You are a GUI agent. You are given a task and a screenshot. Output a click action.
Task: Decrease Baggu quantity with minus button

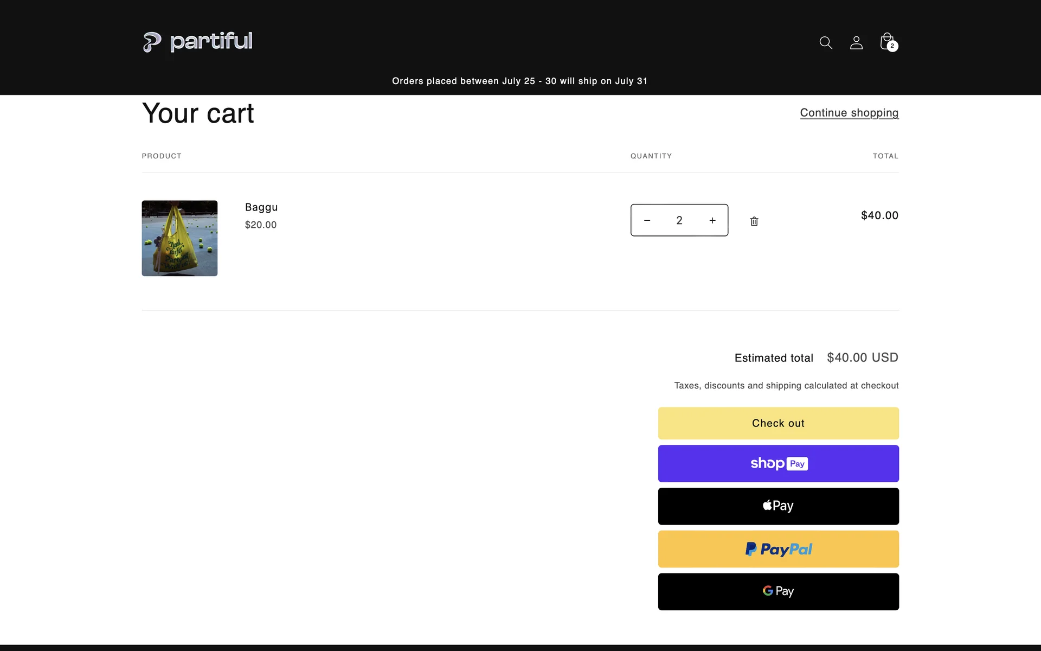(647, 220)
